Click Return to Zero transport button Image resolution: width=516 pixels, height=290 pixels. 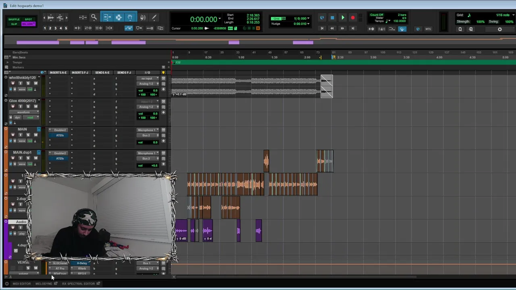point(322,28)
